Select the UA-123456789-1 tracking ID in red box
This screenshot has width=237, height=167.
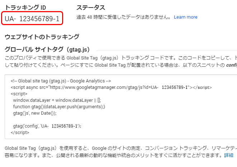click(x=32, y=19)
